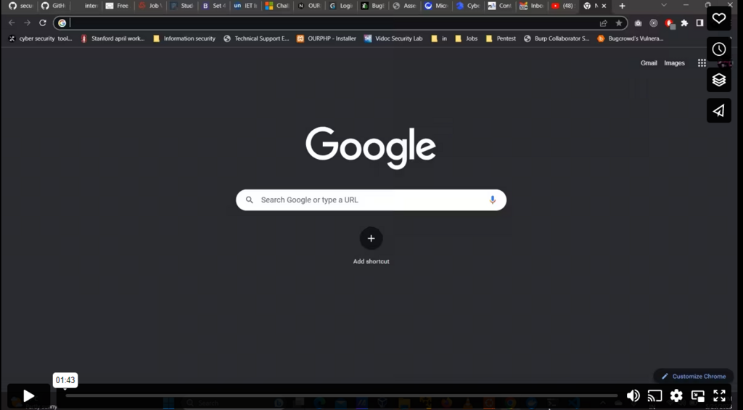The height and width of the screenshot is (410, 743).
Task: Switch to the 'Micr' tab
Action: pyautogui.click(x=436, y=6)
